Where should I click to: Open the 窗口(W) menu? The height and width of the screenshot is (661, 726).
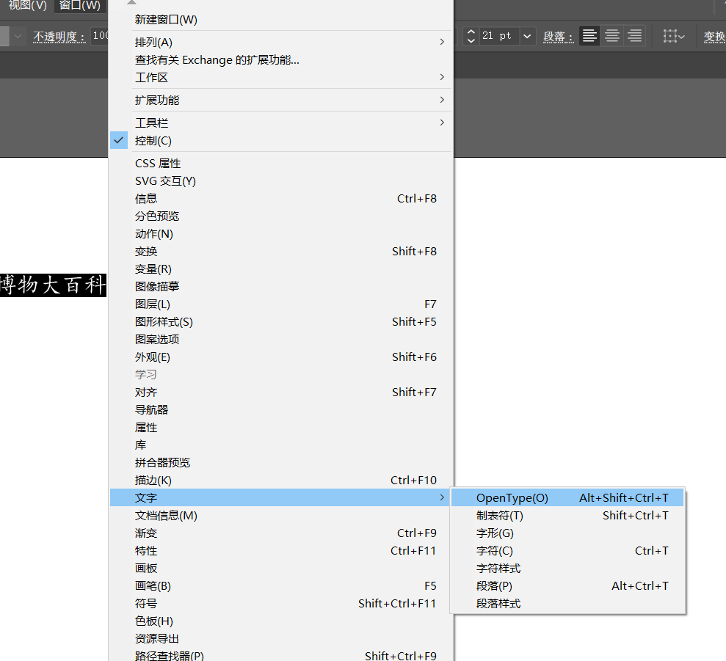[x=79, y=5]
